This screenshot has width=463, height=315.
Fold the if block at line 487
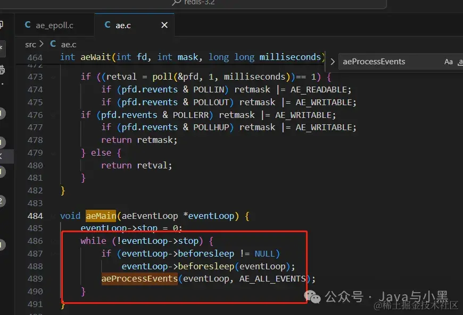tap(53, 254)
